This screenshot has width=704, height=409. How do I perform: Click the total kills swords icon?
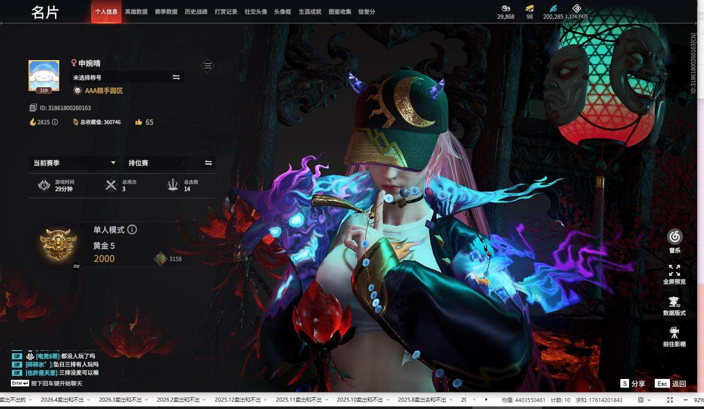tap(173, 185)
